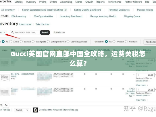The image size is (156, 117).
Task: Open Potential Duplicates tab
Action: click(x=119, y=10)
